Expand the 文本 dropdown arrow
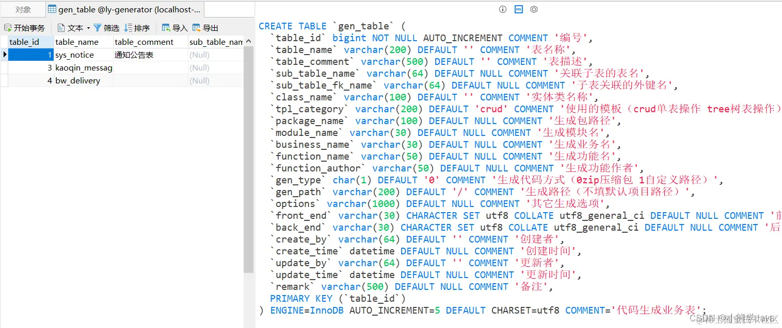The width and height of the screenshot is (782, 328). (x=88, y=28)
